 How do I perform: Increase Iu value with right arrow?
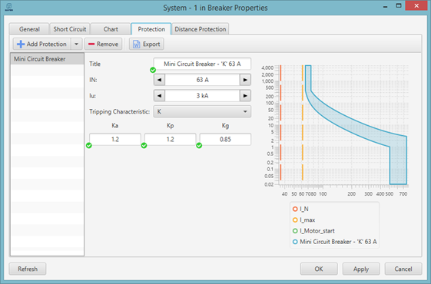click(245, 96)
